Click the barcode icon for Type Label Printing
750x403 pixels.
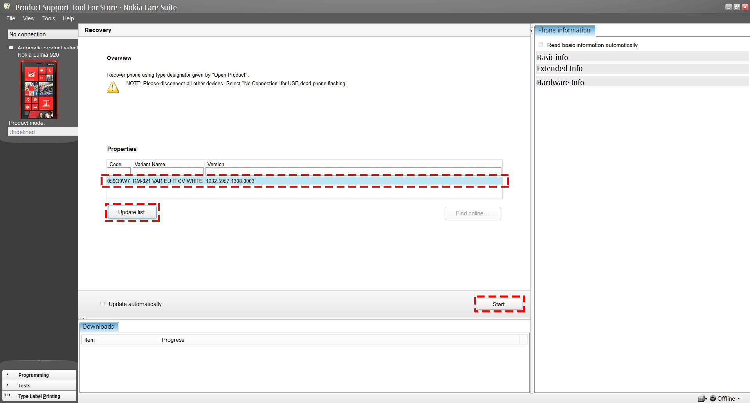click(8, 396)
